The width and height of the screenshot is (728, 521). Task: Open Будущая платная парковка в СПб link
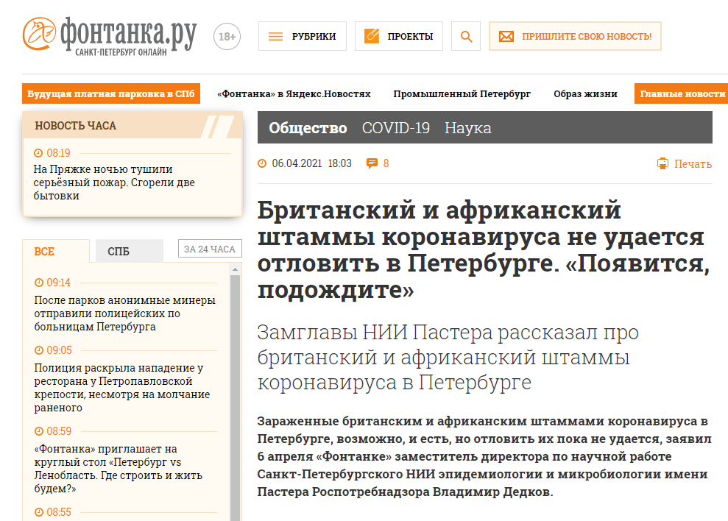click(111, 93)
